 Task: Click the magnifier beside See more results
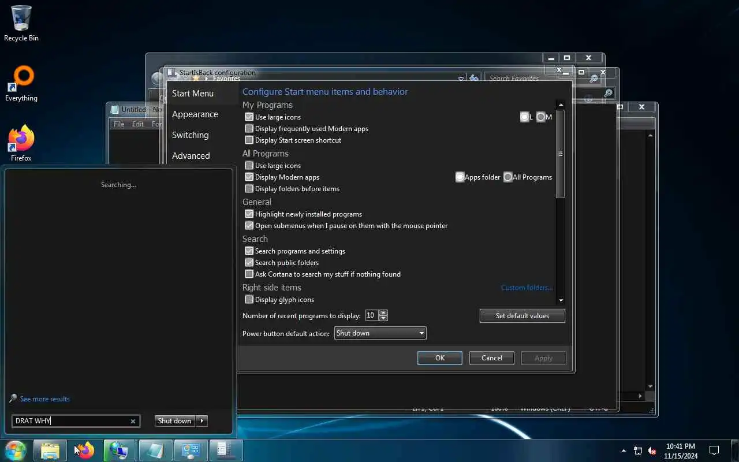[x=13, y=398]
